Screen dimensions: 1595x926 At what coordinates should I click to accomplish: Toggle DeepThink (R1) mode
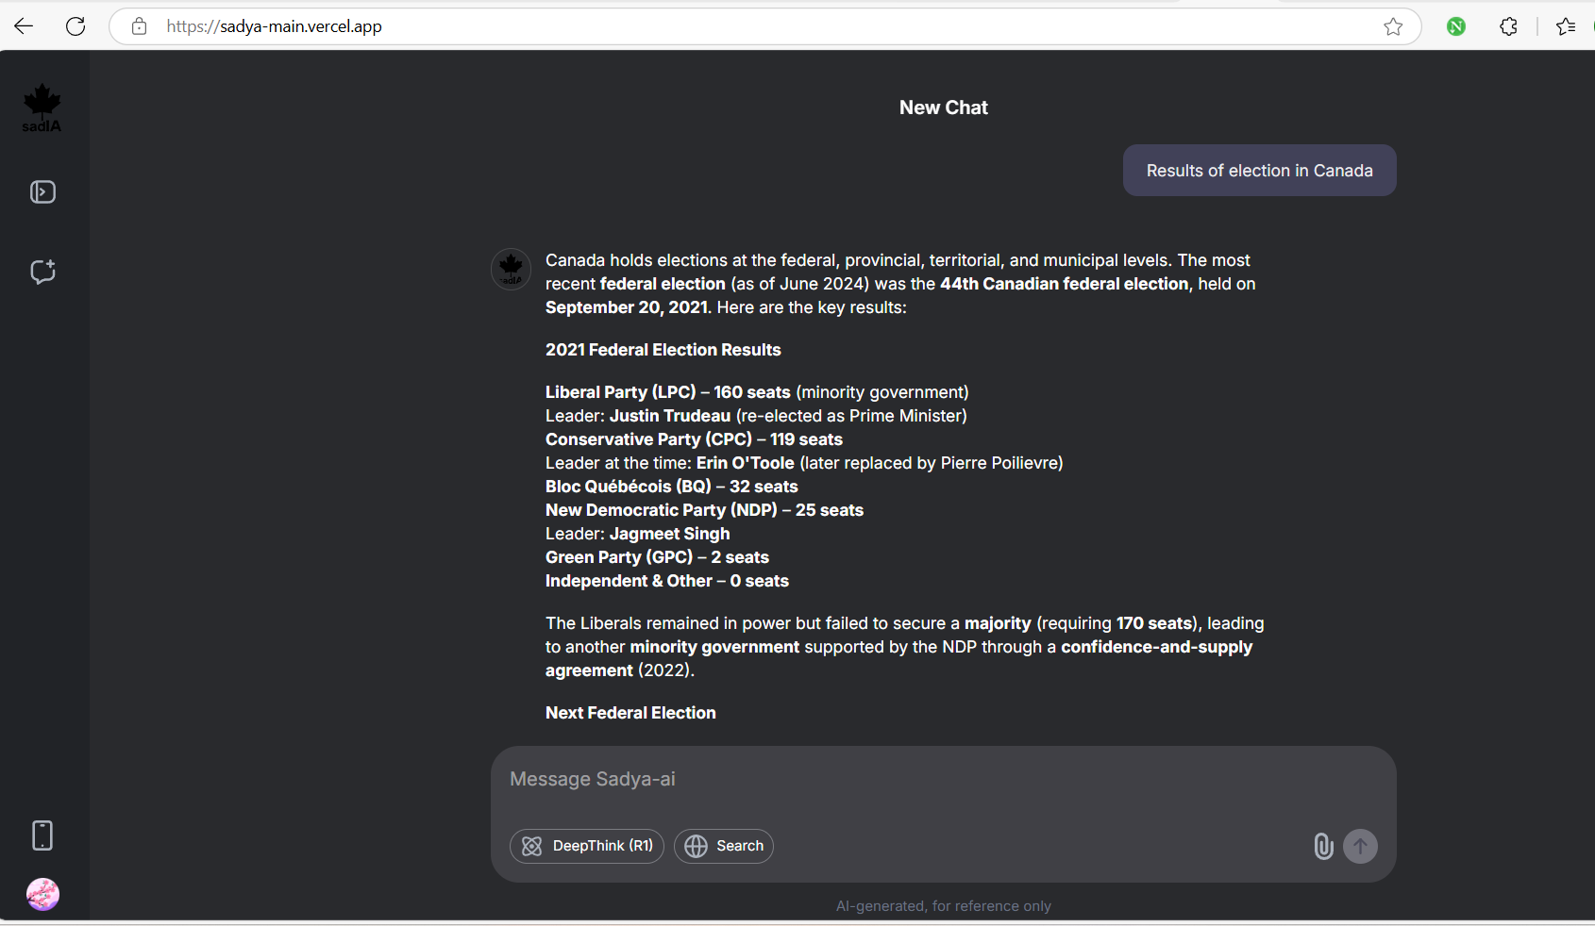[587, 846]
